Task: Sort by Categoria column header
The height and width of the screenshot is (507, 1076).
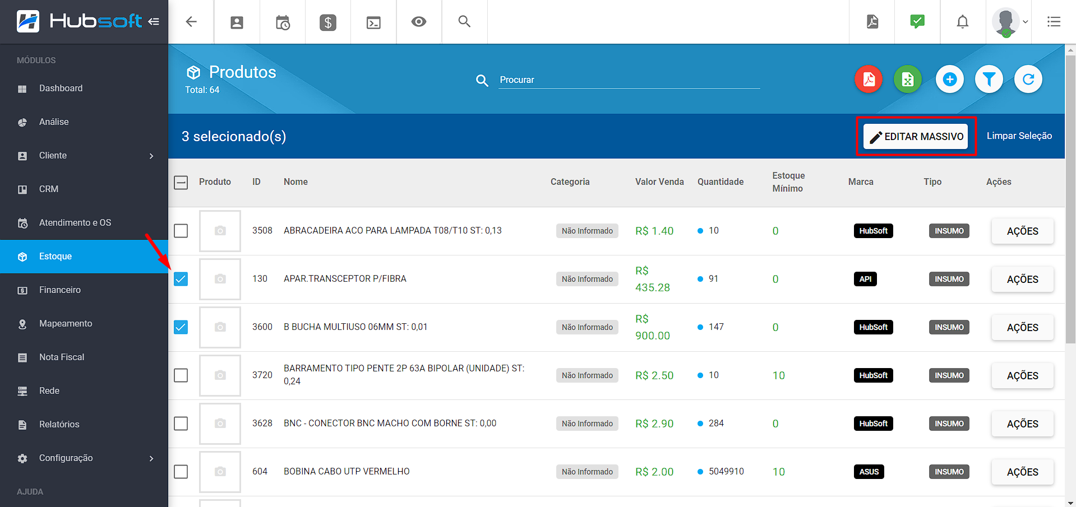Action: 570,182
